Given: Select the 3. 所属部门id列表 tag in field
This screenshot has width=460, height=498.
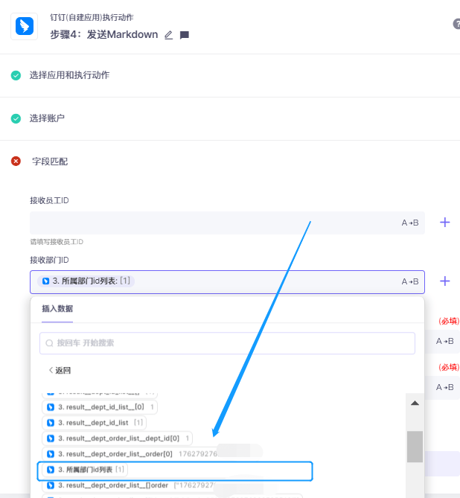Looking at the screenshot, I should (86, 281).
